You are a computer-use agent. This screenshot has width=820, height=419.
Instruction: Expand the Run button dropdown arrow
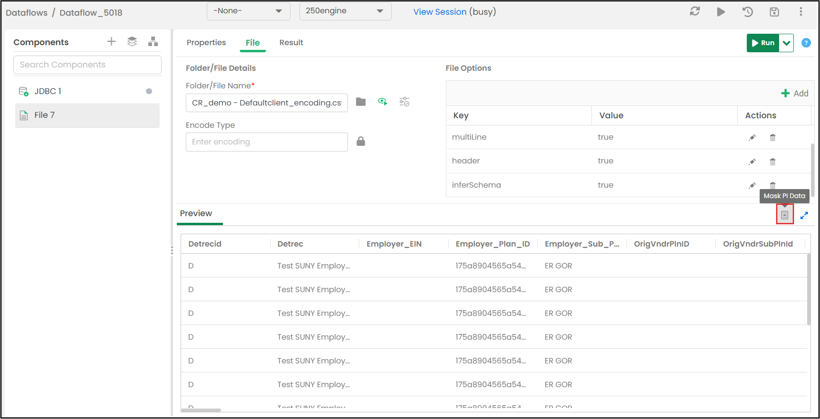click(x=787, y=43)
